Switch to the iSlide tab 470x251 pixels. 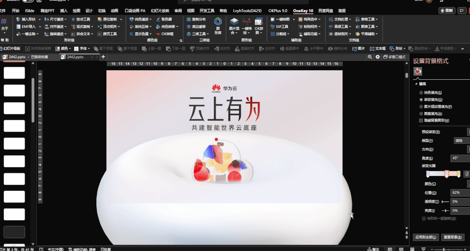(30, 11)
